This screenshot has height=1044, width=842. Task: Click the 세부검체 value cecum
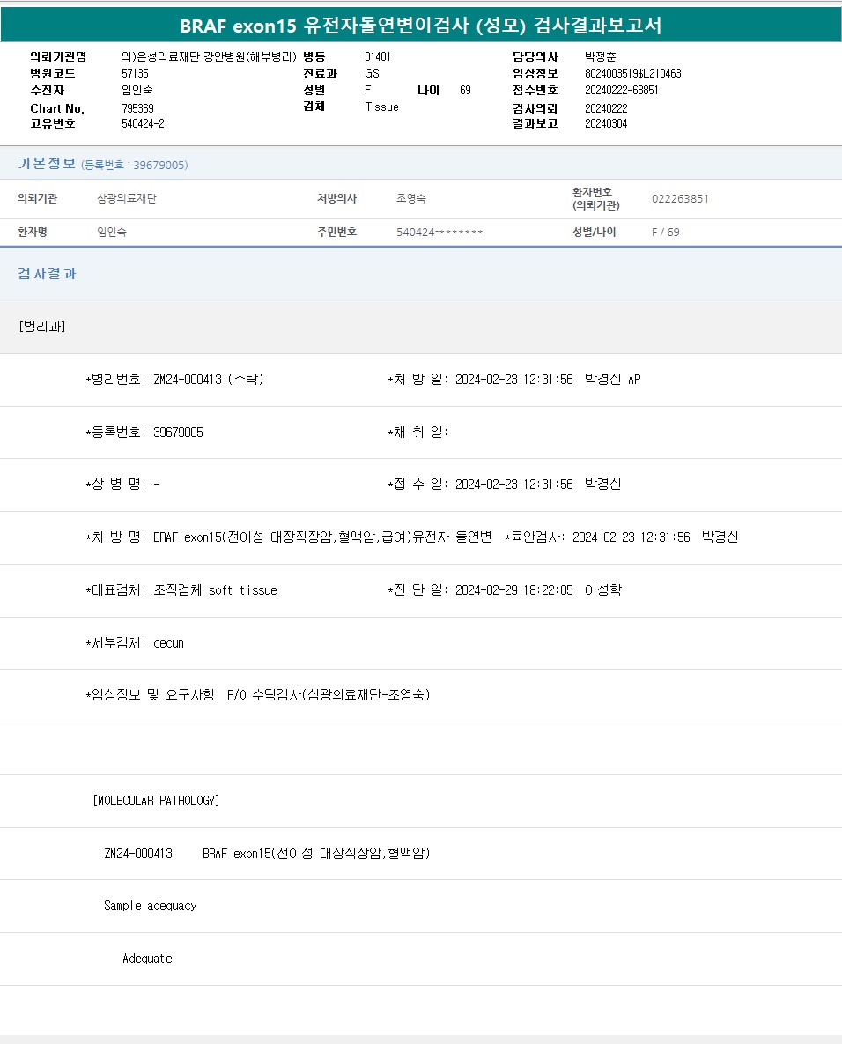(168, 643)
